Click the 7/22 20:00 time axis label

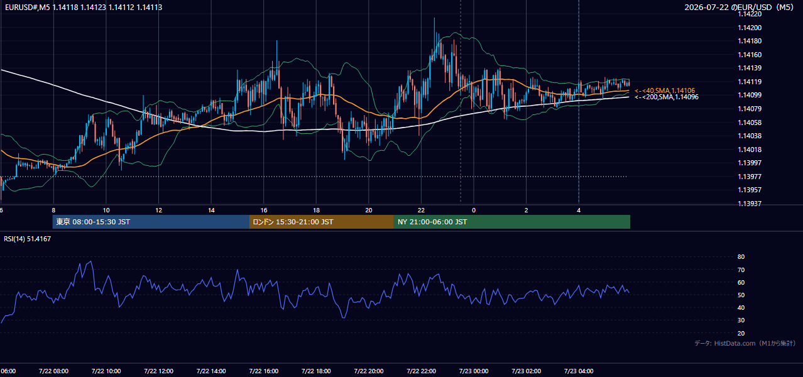(x=369, y=371)
